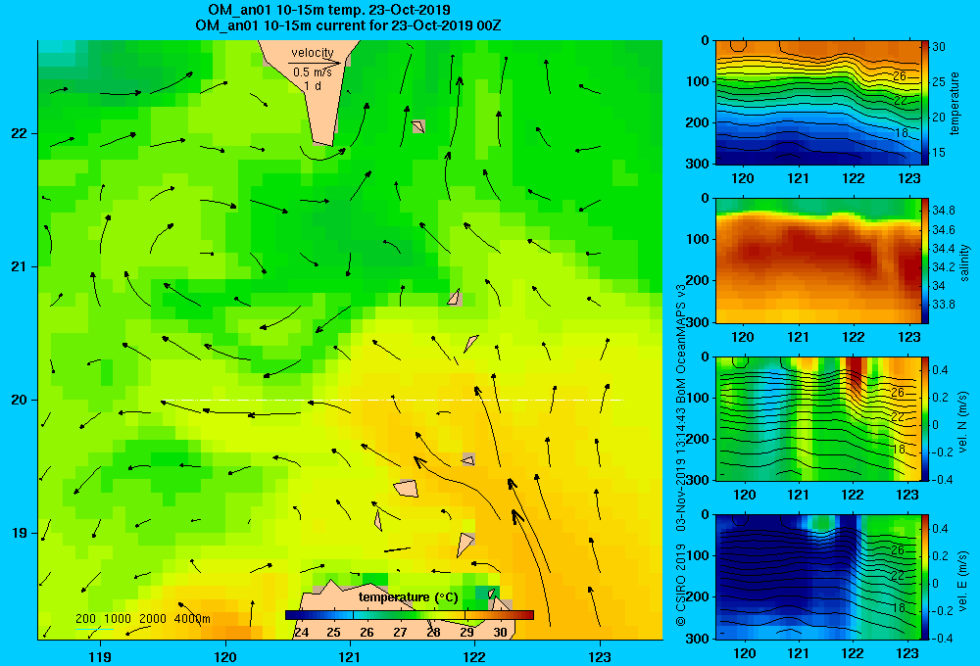The image size is (980, 666).
Task: Click latitude label 20 on main map axis
Action: [x=19, y=400]
